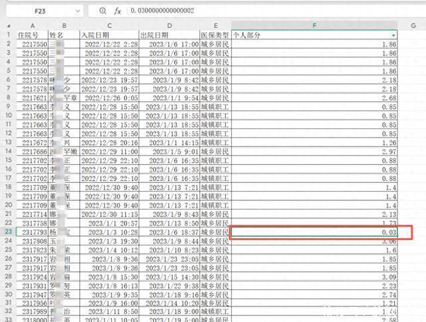Select column C header
The height and width of the screenshot is (322, 426).
click(109, 25)
